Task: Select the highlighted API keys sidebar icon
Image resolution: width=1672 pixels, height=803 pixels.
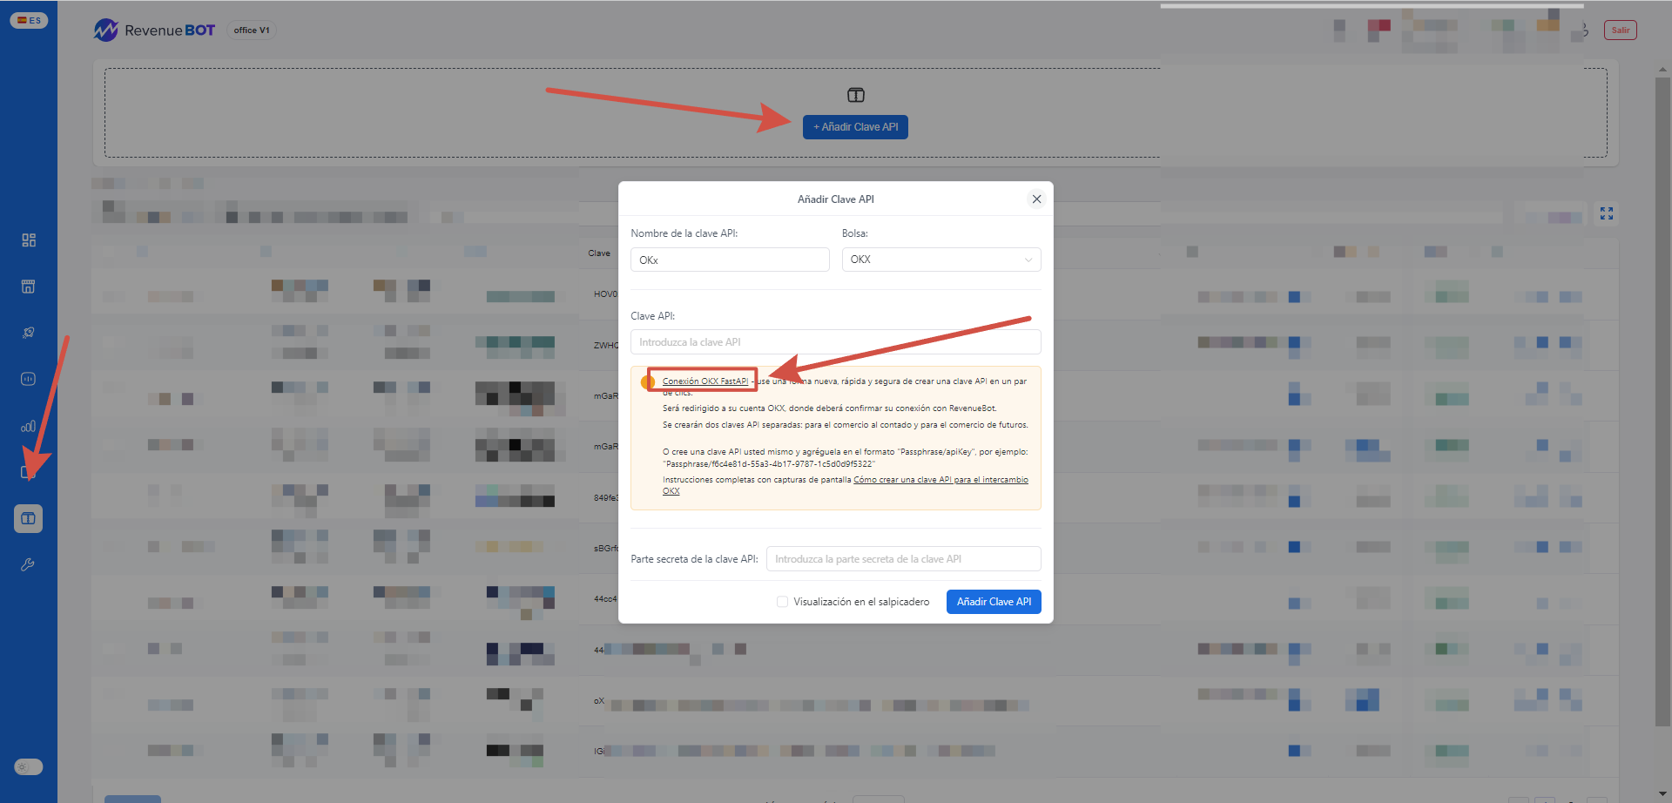Action: [x=29, y=518]
